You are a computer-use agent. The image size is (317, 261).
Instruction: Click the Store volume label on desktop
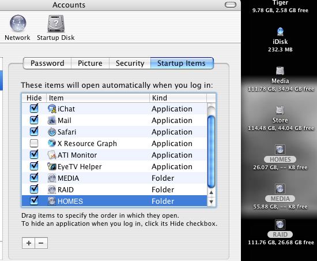[x=280, y=120]
